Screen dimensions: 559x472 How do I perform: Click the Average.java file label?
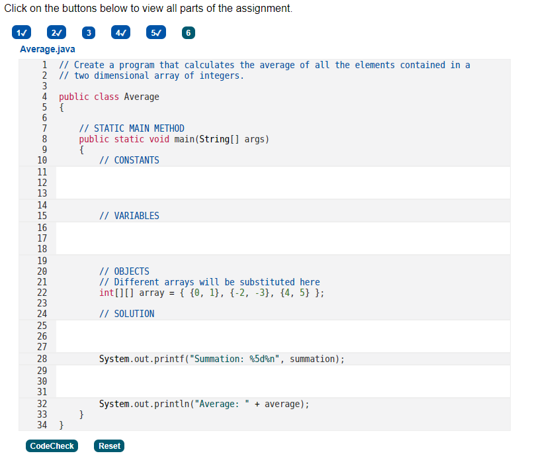coord(47,49)
